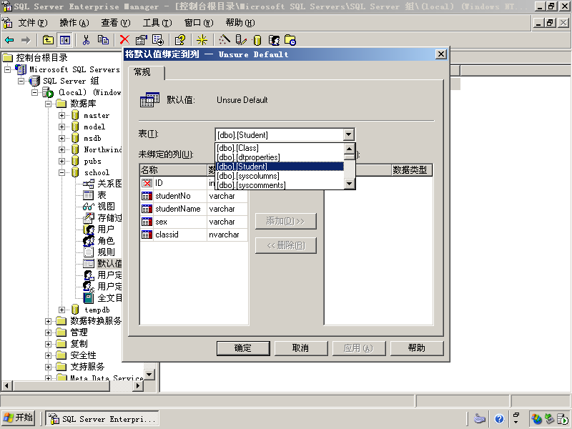Open the 工具(T) menu
The width and height of the screenshot is (572, 429).
click(157, 23)
